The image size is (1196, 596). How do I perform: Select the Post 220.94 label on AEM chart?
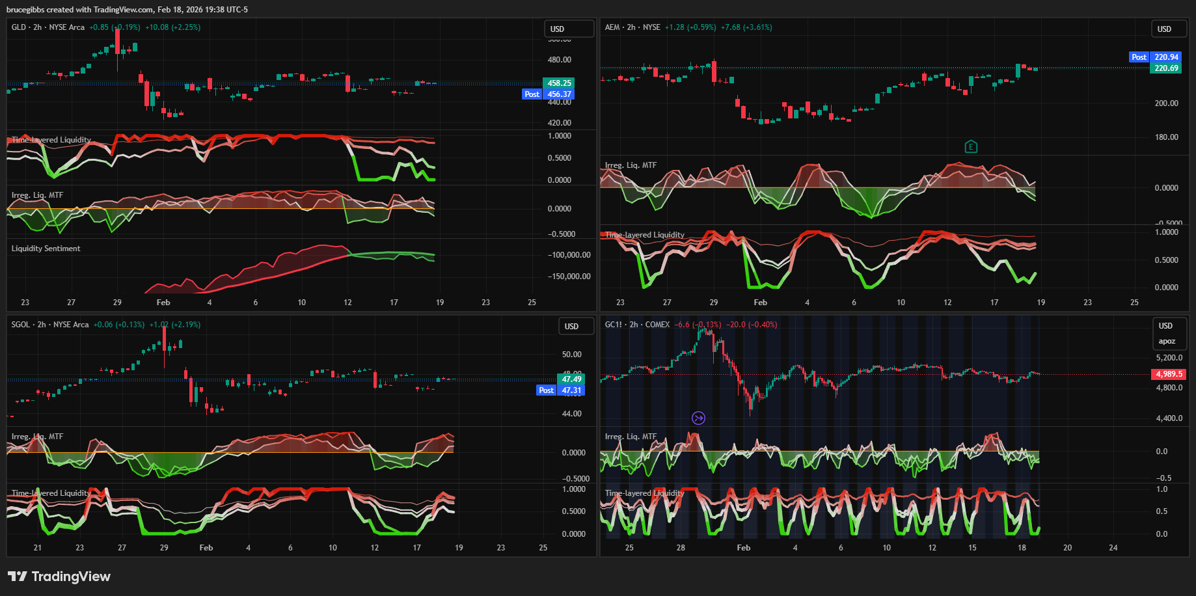click(x=1155, y=57)
